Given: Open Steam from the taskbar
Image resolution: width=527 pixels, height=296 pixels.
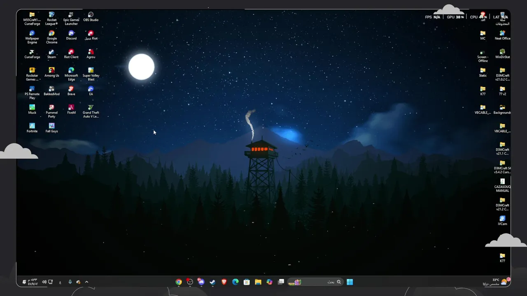Looking at the screenshot, I should tap(212, 282).
